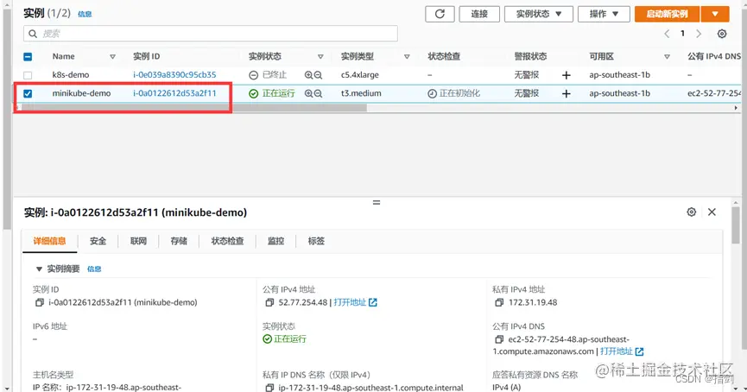
Task: Copy instance ID in summary
Action: [x=40, y=302]
